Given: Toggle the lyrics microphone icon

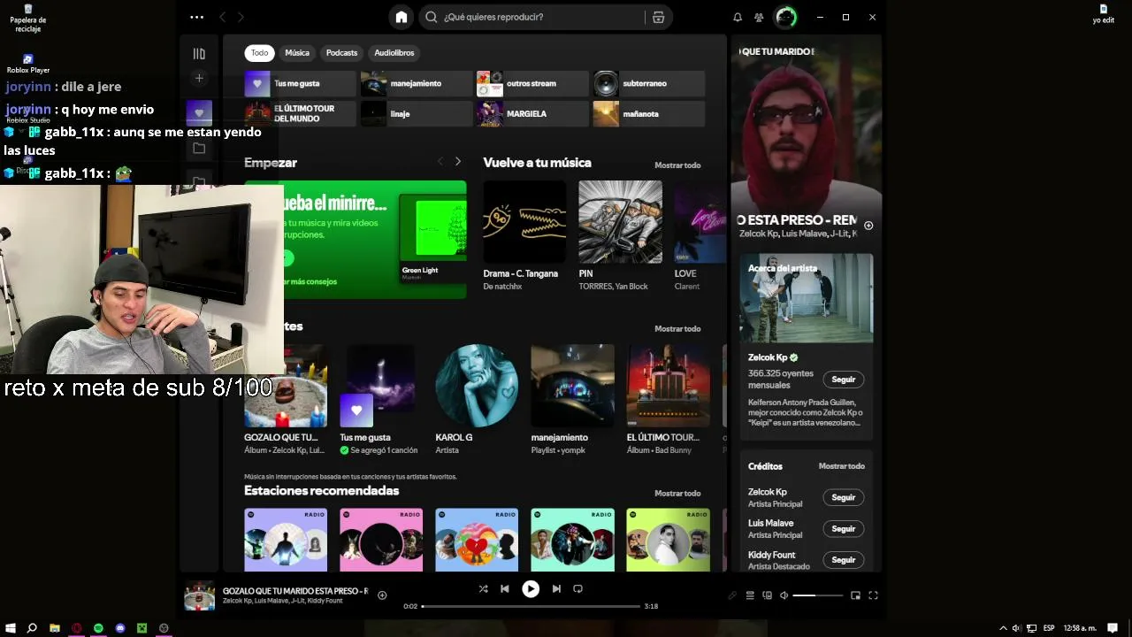Looking at the screenshot, I should pos(732,595).
